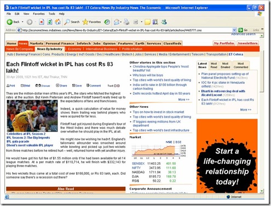Screen dimensions: 271x206
Task: Expand the Links toolbar chevron
Action: (262, 29)
